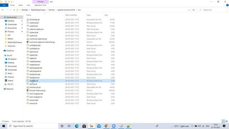Refresh the bin folder listing

[x=194, y=10]
